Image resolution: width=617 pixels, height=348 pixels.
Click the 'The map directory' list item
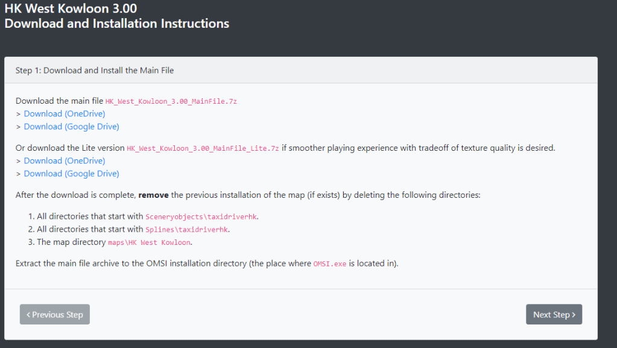[67, 242]
